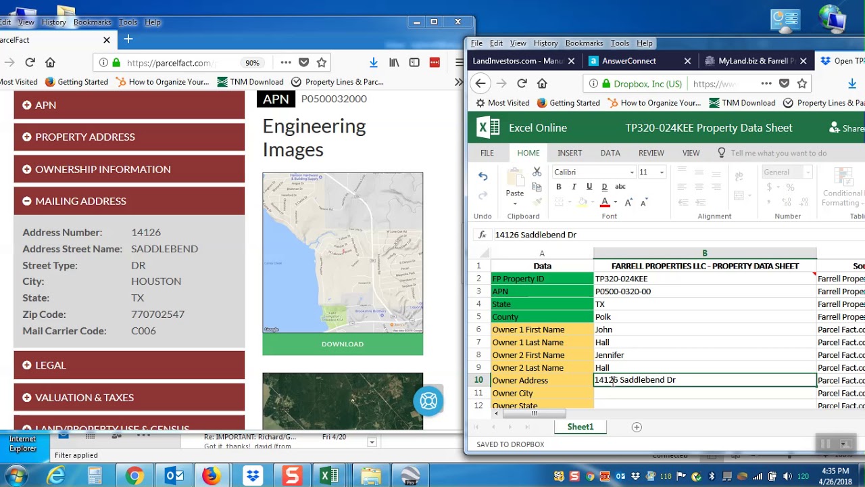Open the Paste options dropdown arrow
Screen dimensions: 865x487
(515, 204)
